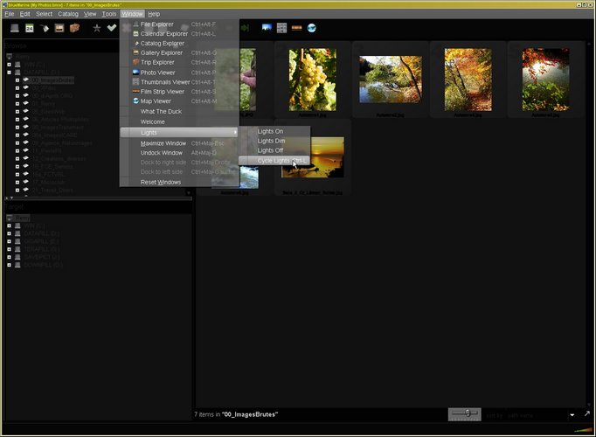596x437 pixels.
Task: Click Cycle Lights menu entry
Action: point(274,160)
